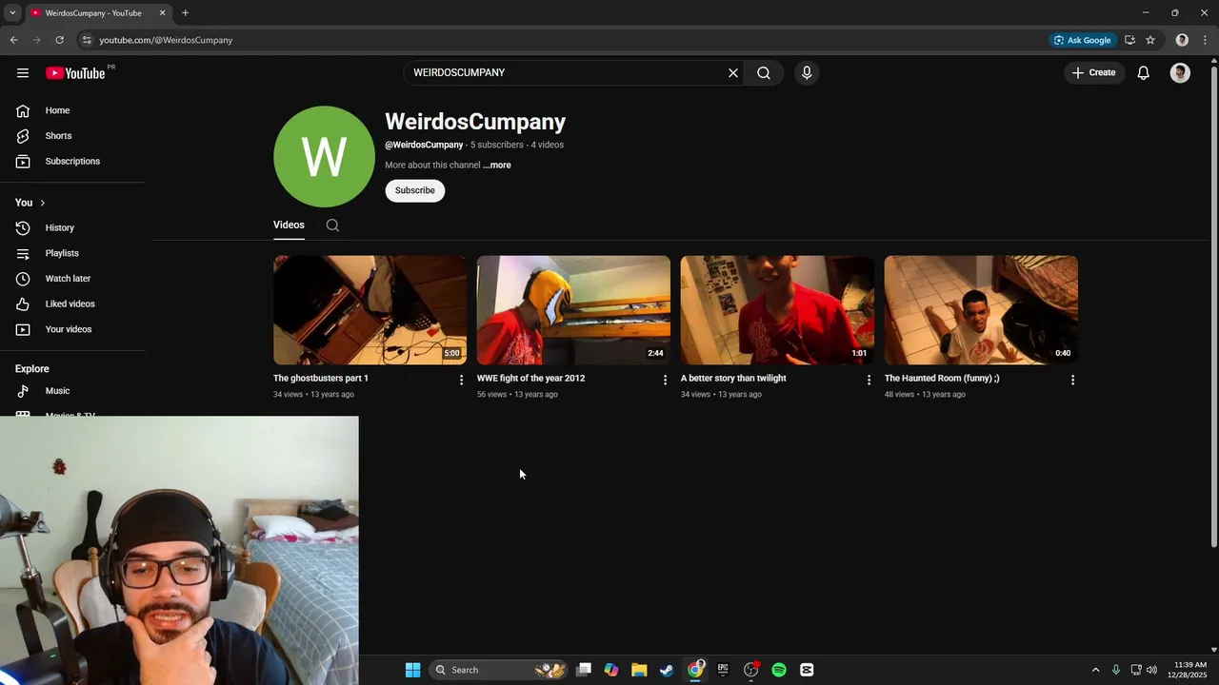Open options for The ghostbusters part 1
The image size is (1219, 685).
(x=462, y=380)
